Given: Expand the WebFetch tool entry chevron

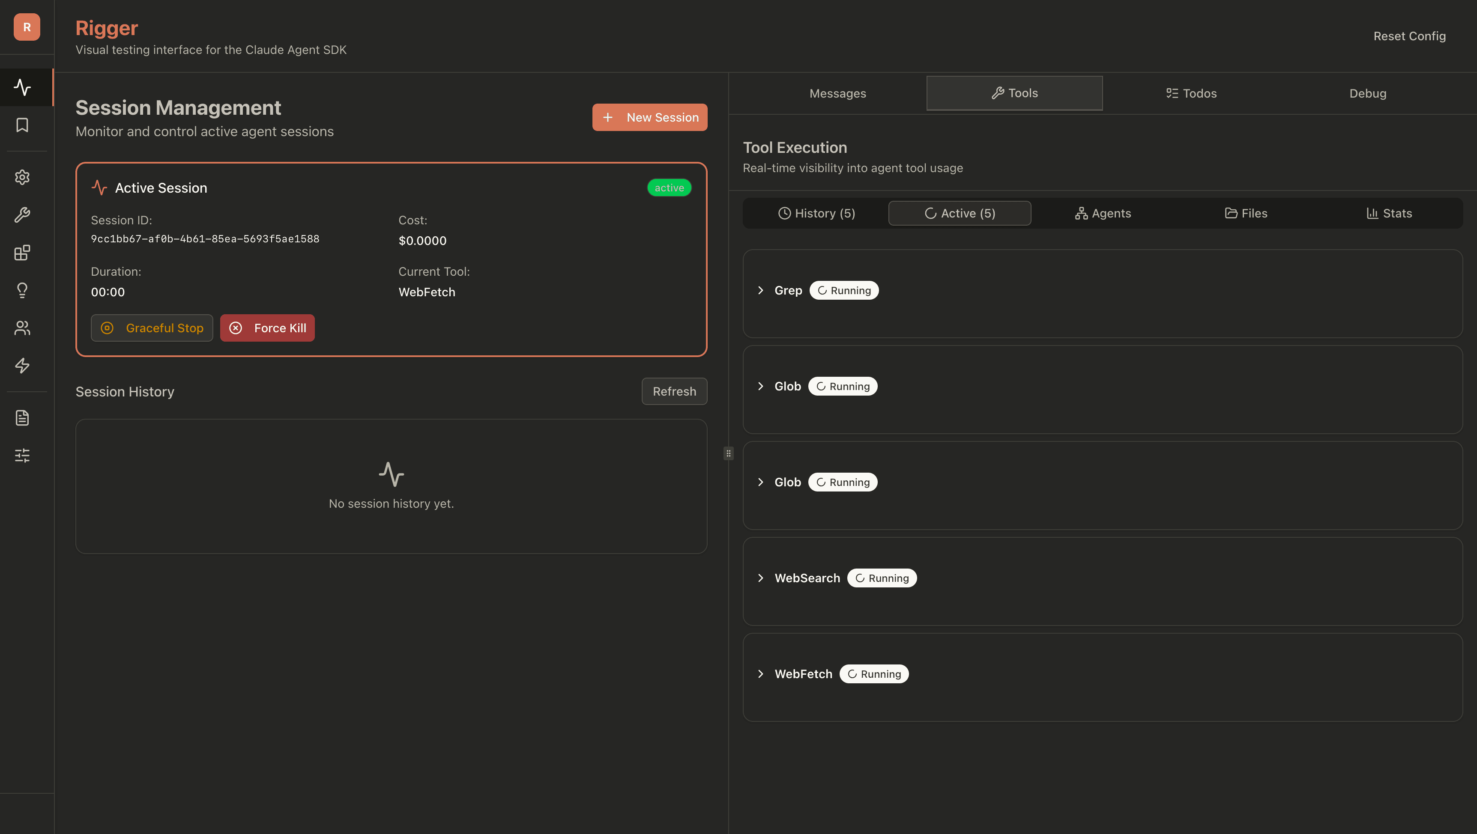Looking at the screenshot, I should click(761, 674).
